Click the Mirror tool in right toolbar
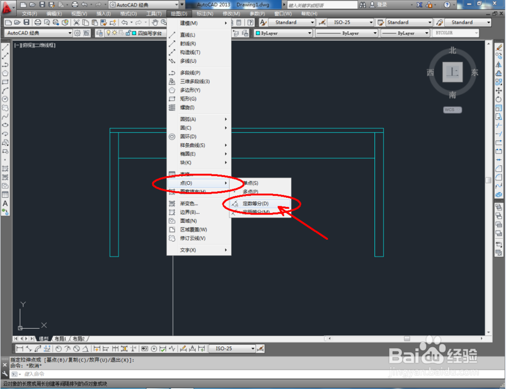This screenshot has width=506, height=389. (x=499, y=65)
